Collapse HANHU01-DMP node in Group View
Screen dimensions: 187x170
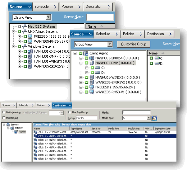tap(81, 63)
